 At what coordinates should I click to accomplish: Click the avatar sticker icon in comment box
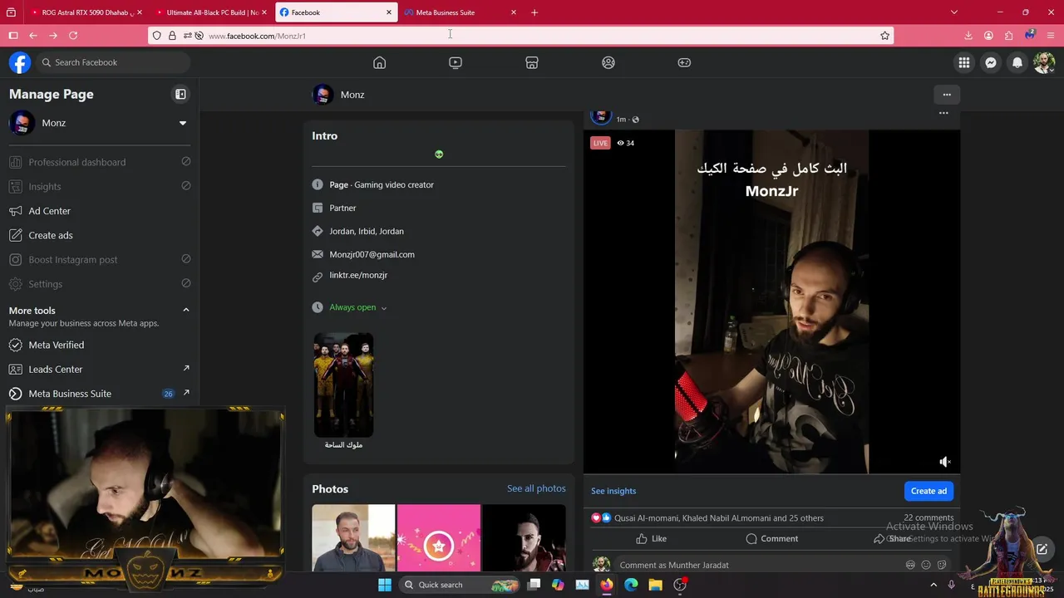[x=910, y=565]
